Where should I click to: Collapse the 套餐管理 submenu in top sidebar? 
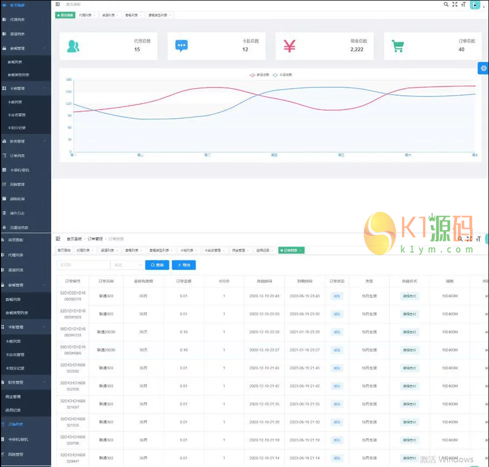26,48
